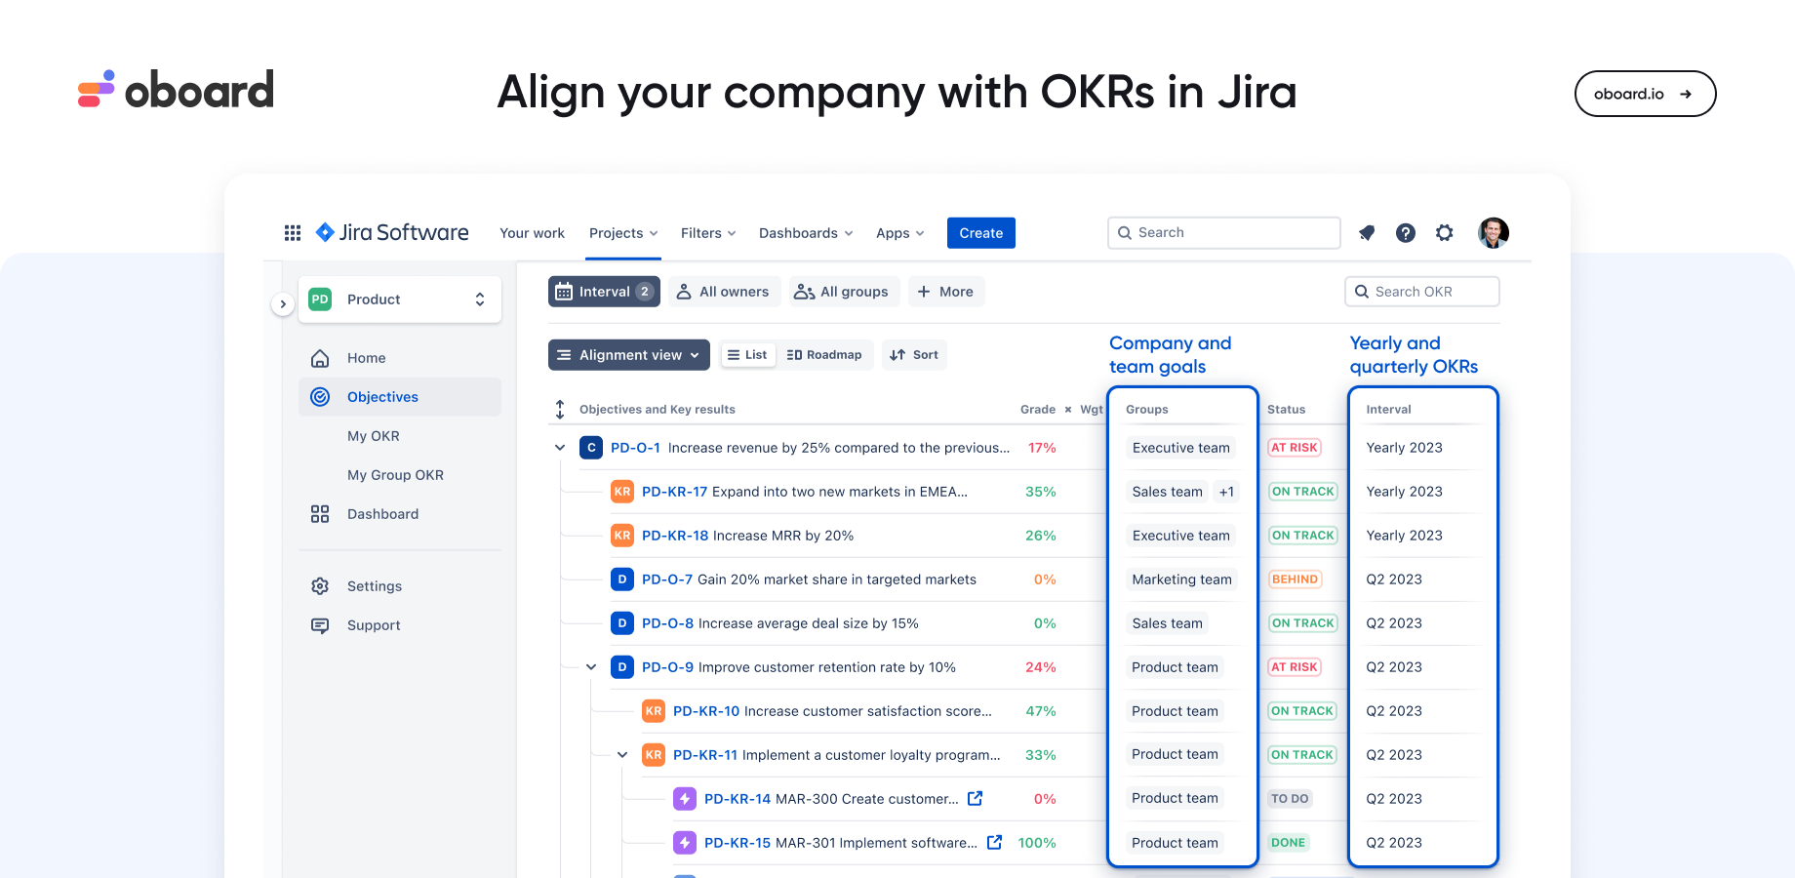Open the Interval filter
This screenshot has height=878, width=1795.
(604, 292)
